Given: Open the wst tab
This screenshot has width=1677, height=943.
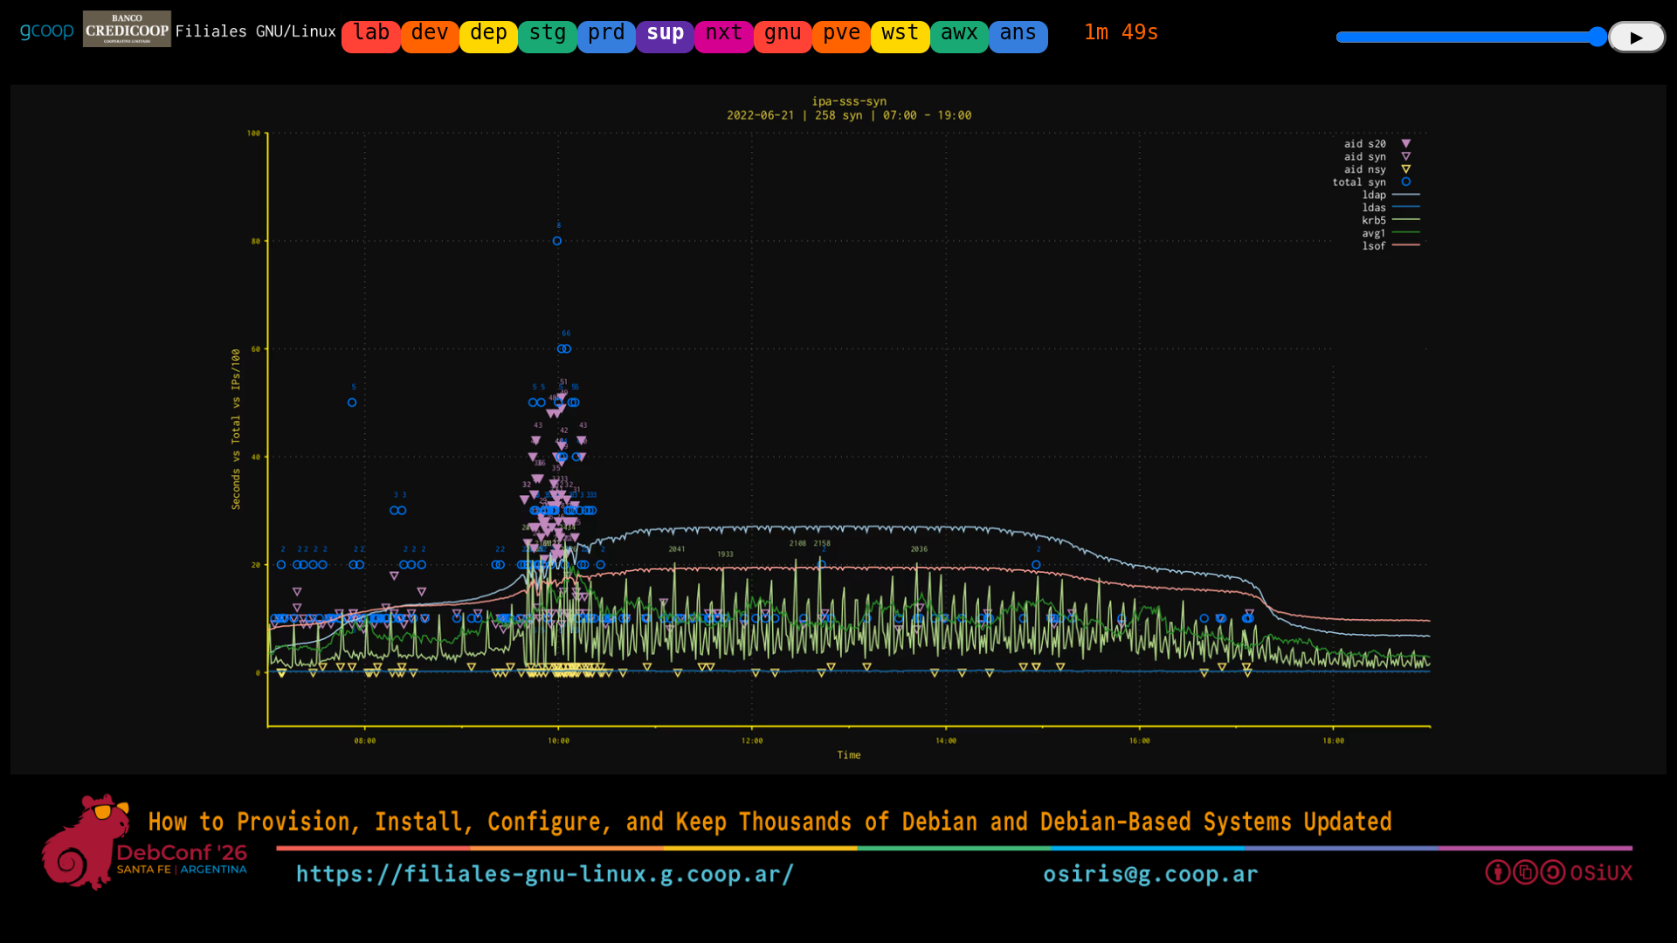Looking at the screenshot, I should [x=901, y=37].
